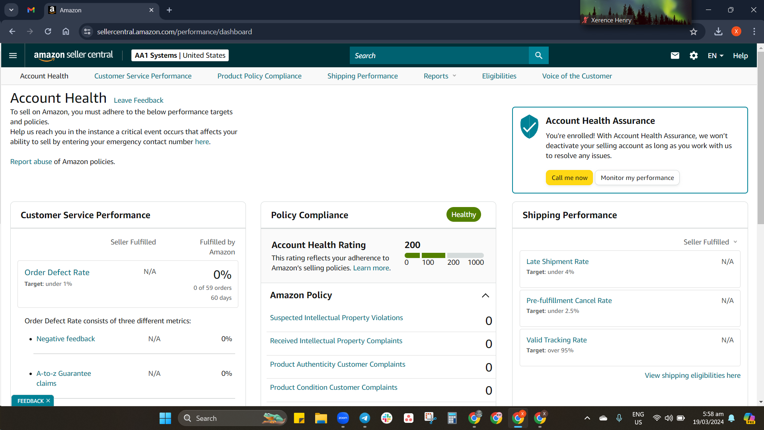Open the emergency contact 'here' link
764x430 pixels.
(x=202, y=142)
